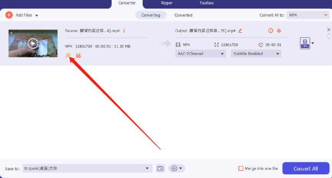Click the output duration clock icon
Image resolution: width=332 pixels, height=178 pixels.
[x=261, y=45]
